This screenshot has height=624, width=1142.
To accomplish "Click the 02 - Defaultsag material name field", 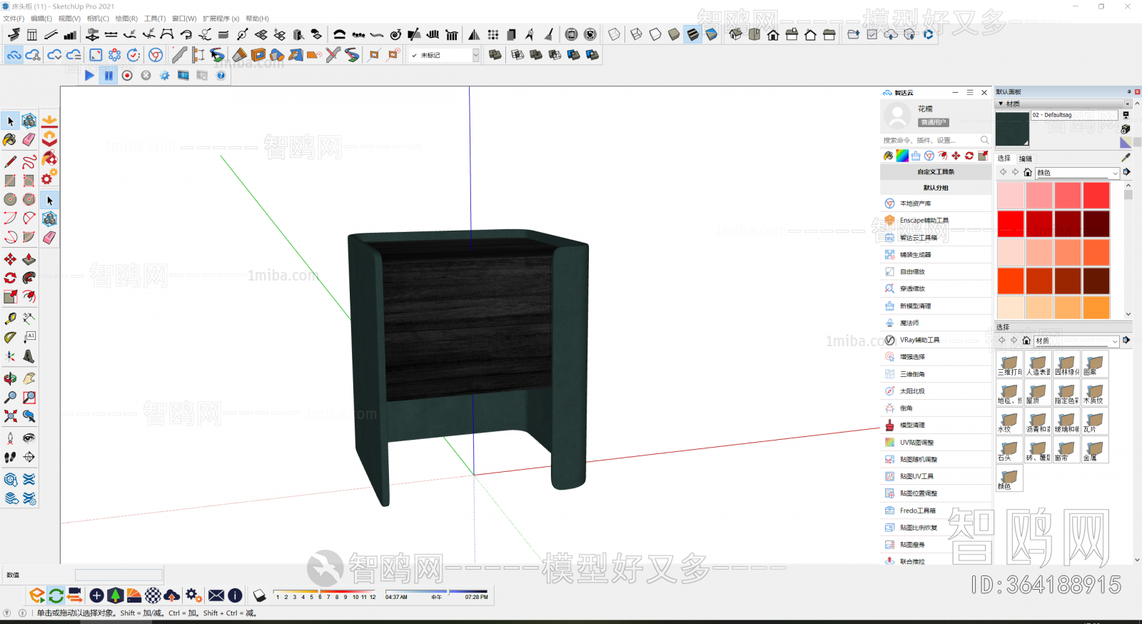I will (x=1074, y=115).
